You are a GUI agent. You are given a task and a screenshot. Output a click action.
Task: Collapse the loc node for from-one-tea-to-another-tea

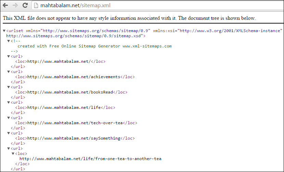(x=13, y=154)
